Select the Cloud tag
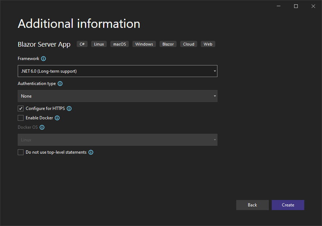This screenshot has height=226, width=322. tap(188, 44)
